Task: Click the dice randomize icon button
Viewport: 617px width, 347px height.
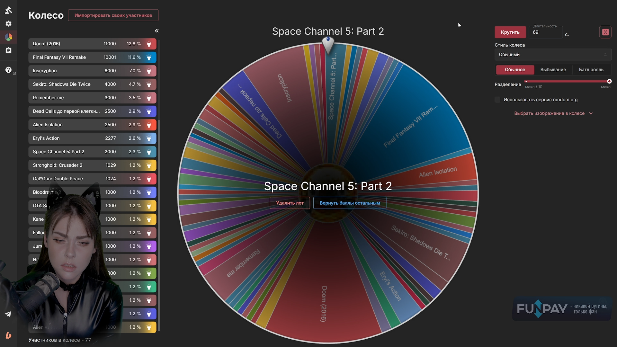Action: coord(605,32)
